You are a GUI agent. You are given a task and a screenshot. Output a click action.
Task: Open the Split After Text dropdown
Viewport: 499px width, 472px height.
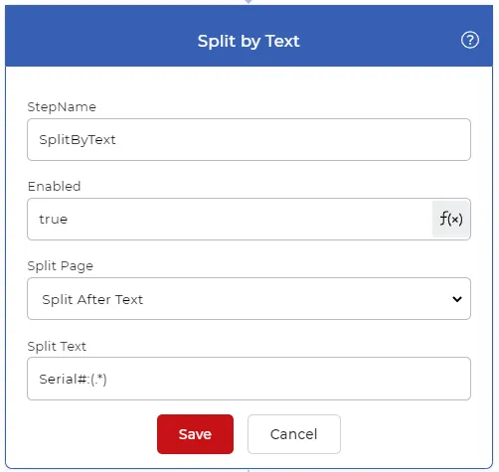point(249,299)
